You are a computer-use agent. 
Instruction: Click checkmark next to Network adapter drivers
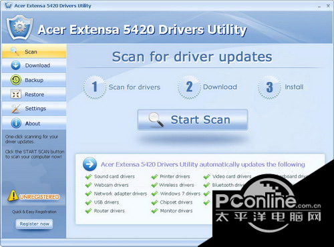coord(89,194)
